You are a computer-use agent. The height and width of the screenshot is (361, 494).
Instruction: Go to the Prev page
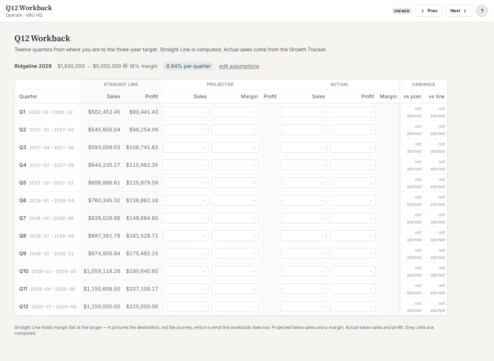click(x=429, y=11)
